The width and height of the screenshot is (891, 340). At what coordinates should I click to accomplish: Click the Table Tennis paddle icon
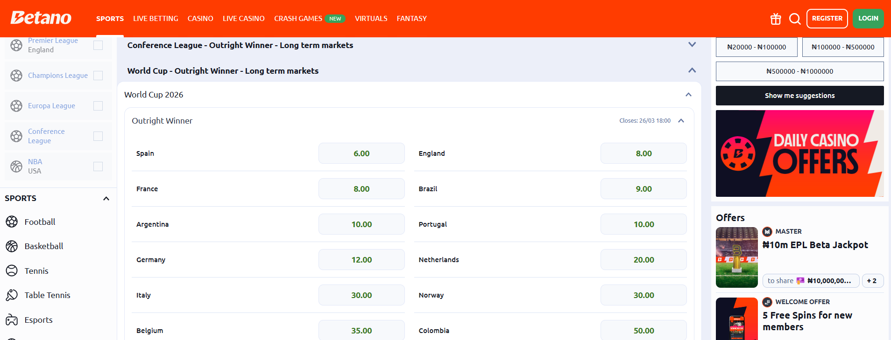tap(12, 295)
